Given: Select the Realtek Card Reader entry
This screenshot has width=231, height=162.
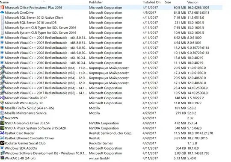Looking at the screenshot, I should click(x=20, y=133).
